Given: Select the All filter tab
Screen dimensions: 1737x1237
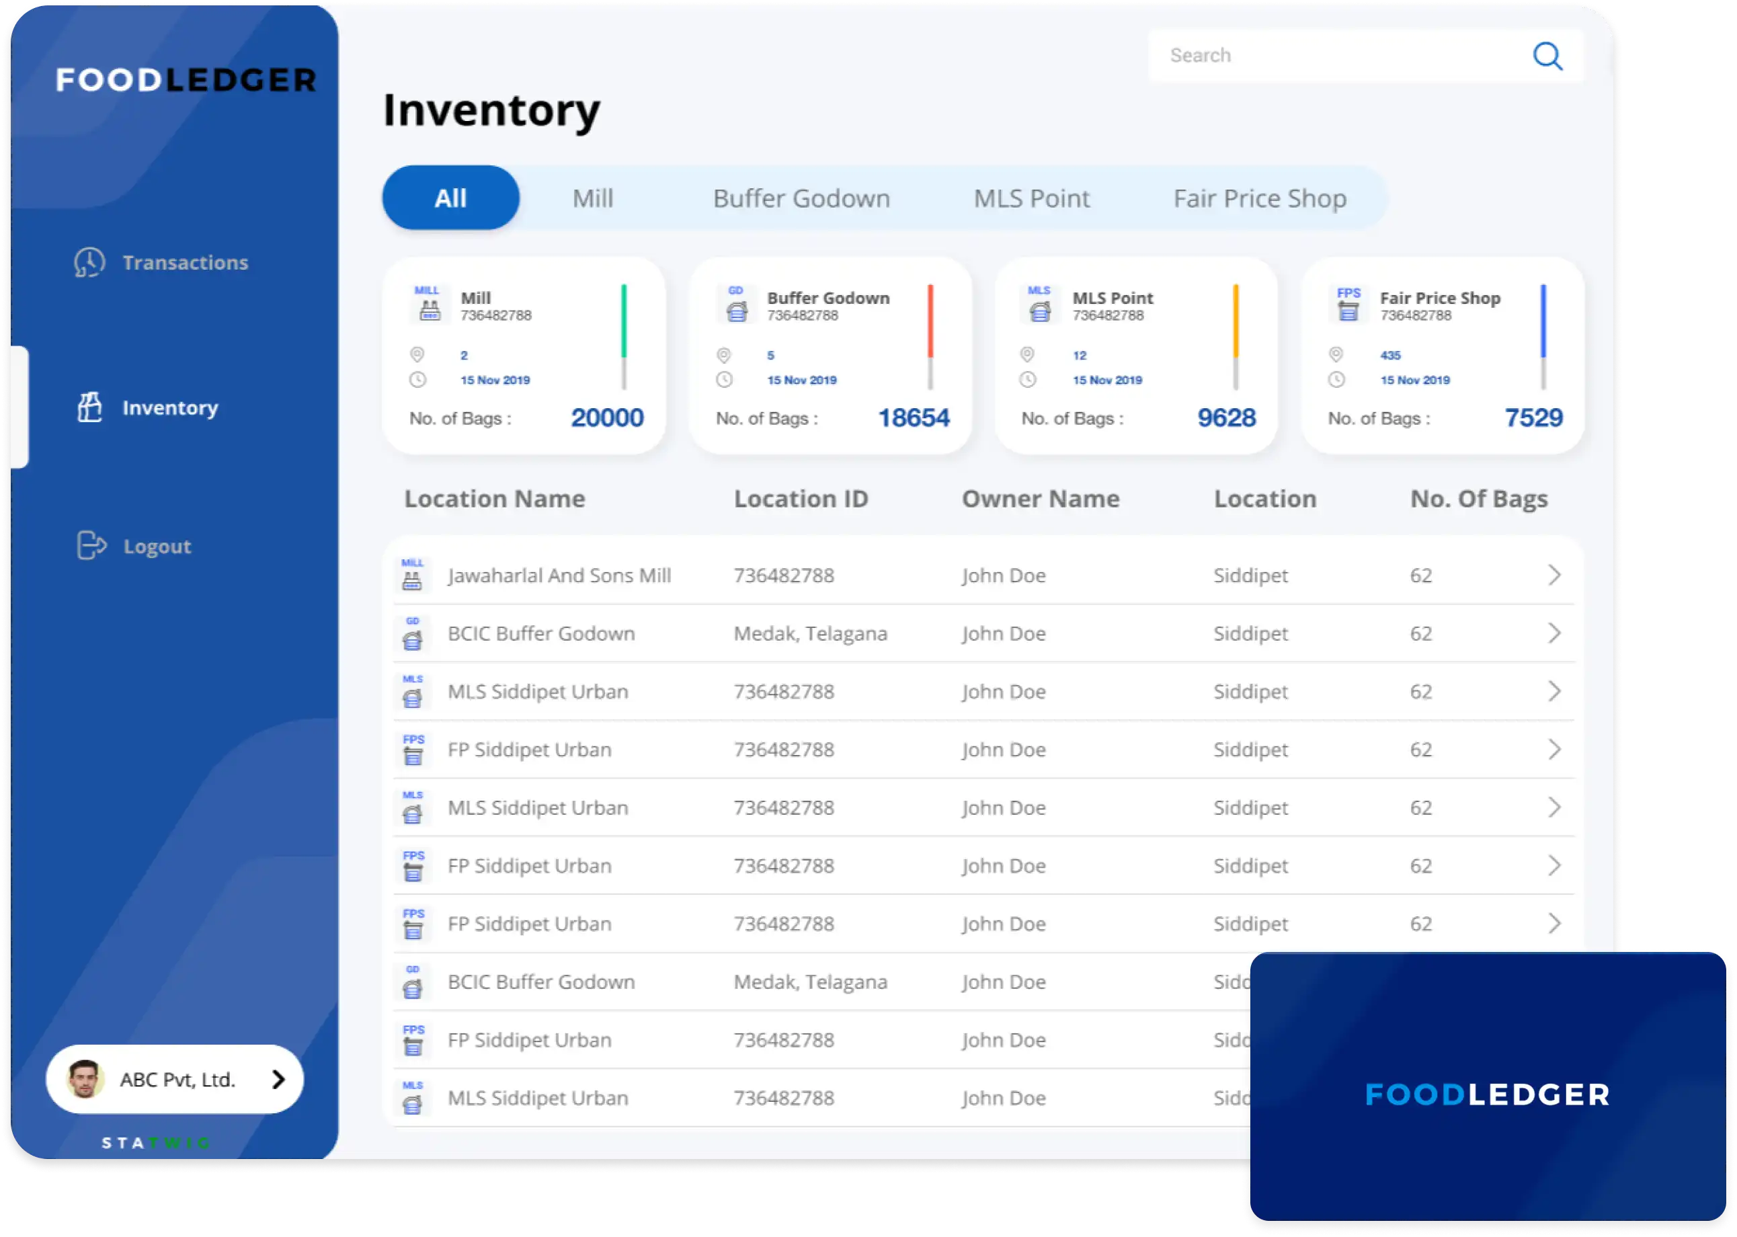Looking at the screenshot, I should coord(451,198).
